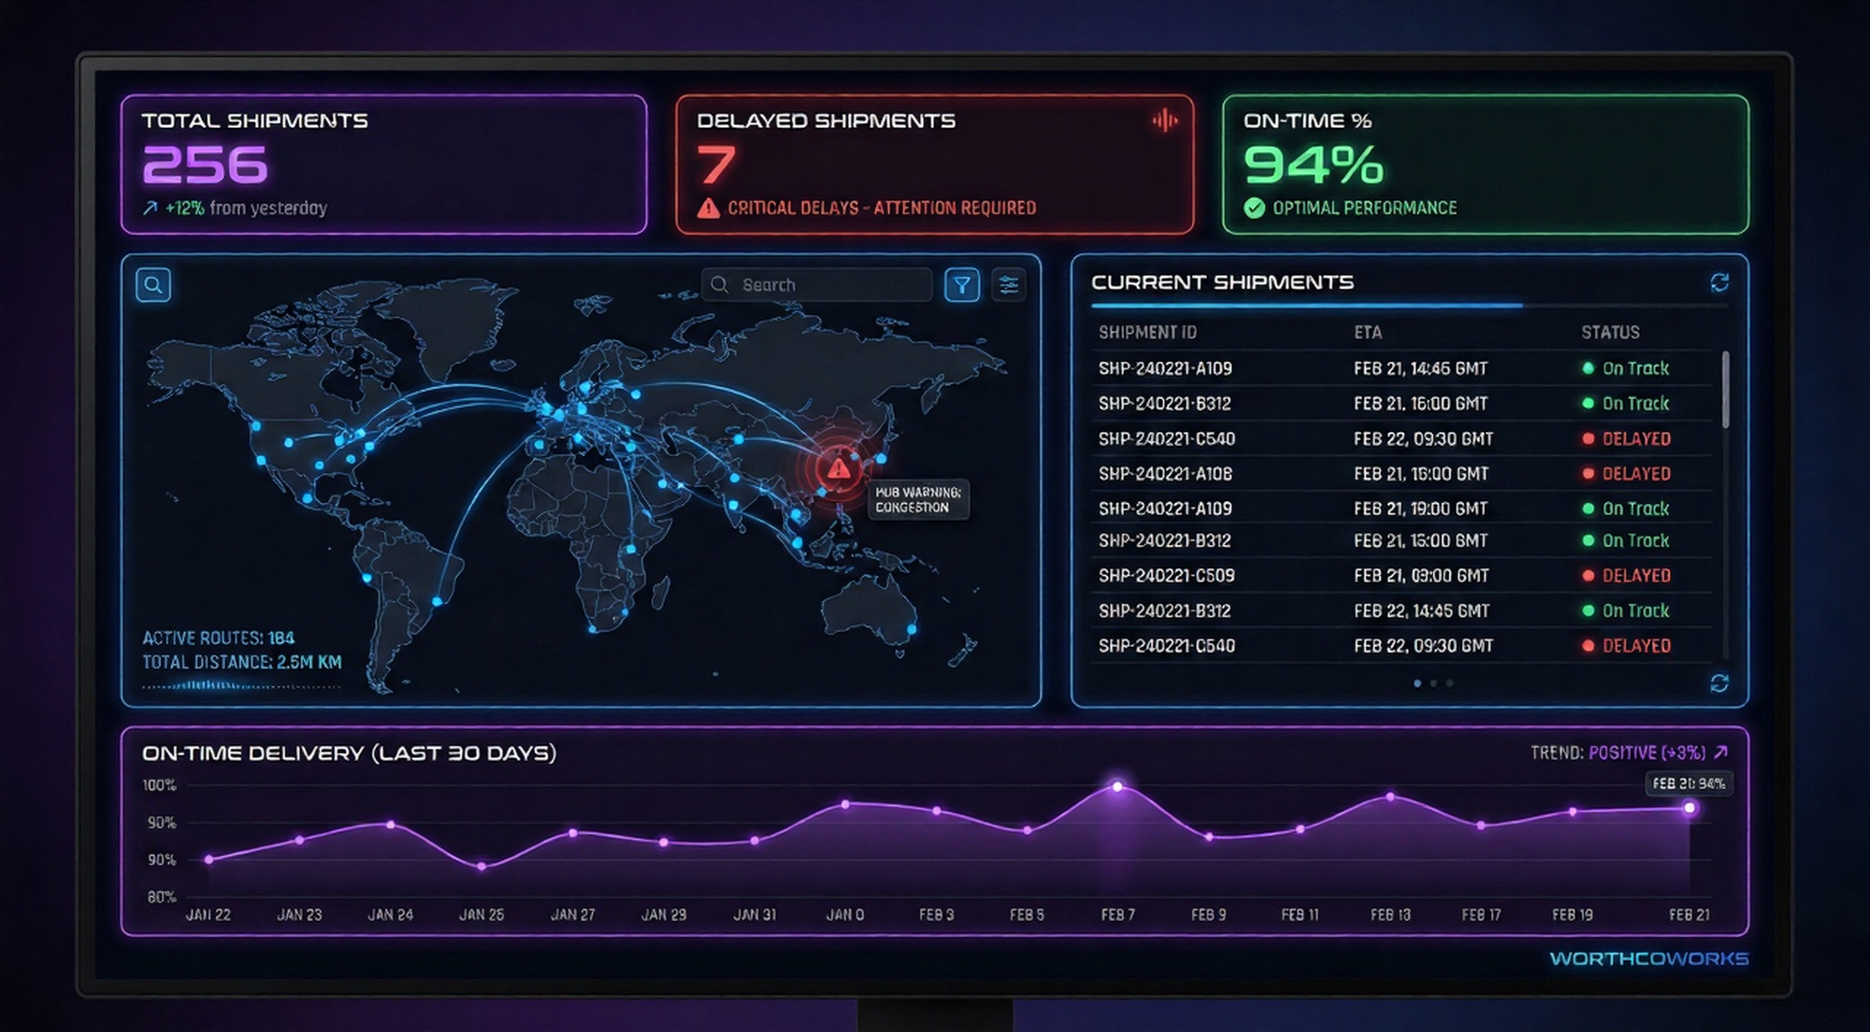Screen dimensions: 1870x1032
Task: Click inside the Search field on the map
Action: pyautogui.click(x=818, y=285)
